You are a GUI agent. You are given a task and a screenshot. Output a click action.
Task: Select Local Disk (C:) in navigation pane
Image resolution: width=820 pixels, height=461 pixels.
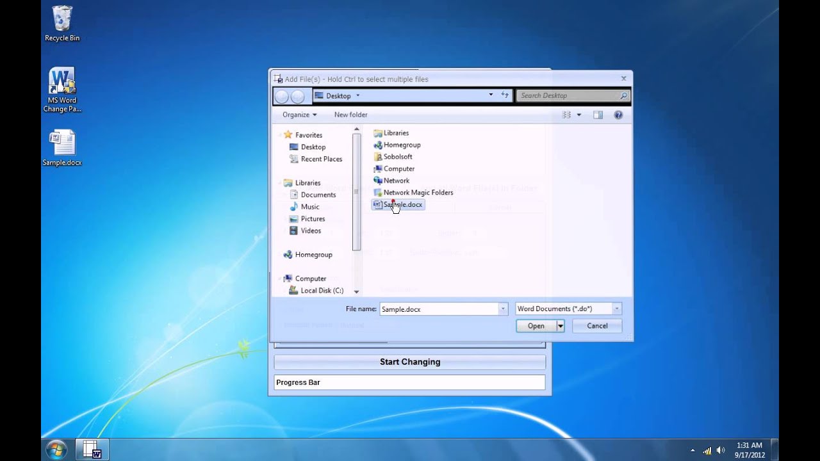[x=316, y=291]
